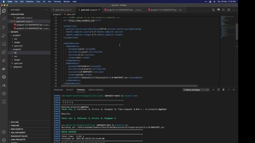Switch to the Output panel tab

click(x=70, y=90)
